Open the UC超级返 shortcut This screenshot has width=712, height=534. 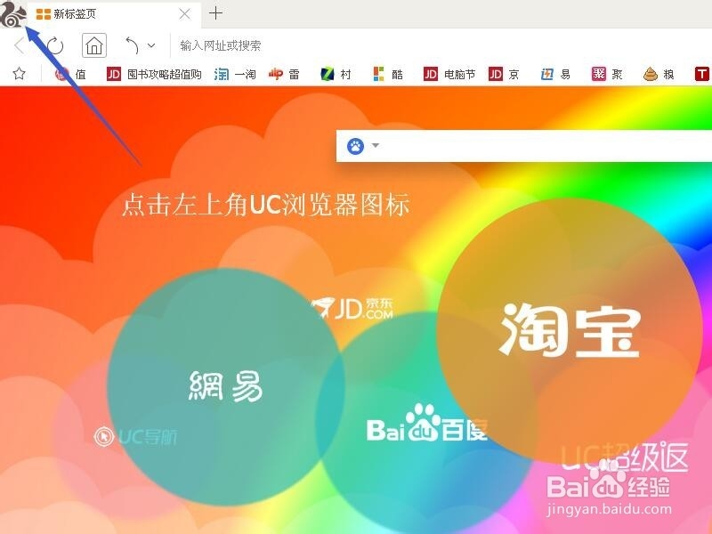[x=625, y=457]
